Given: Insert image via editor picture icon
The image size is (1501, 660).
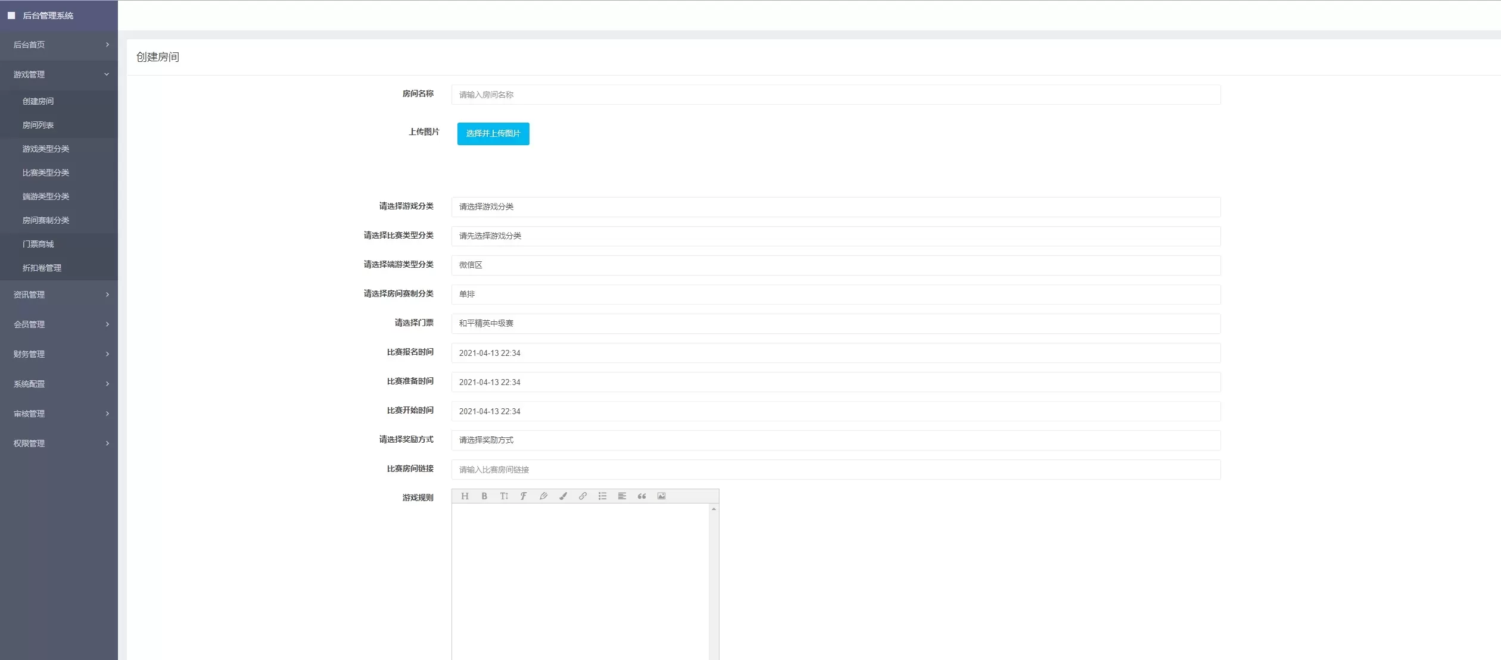Looking at the screenshot, I should pos(661,496).
